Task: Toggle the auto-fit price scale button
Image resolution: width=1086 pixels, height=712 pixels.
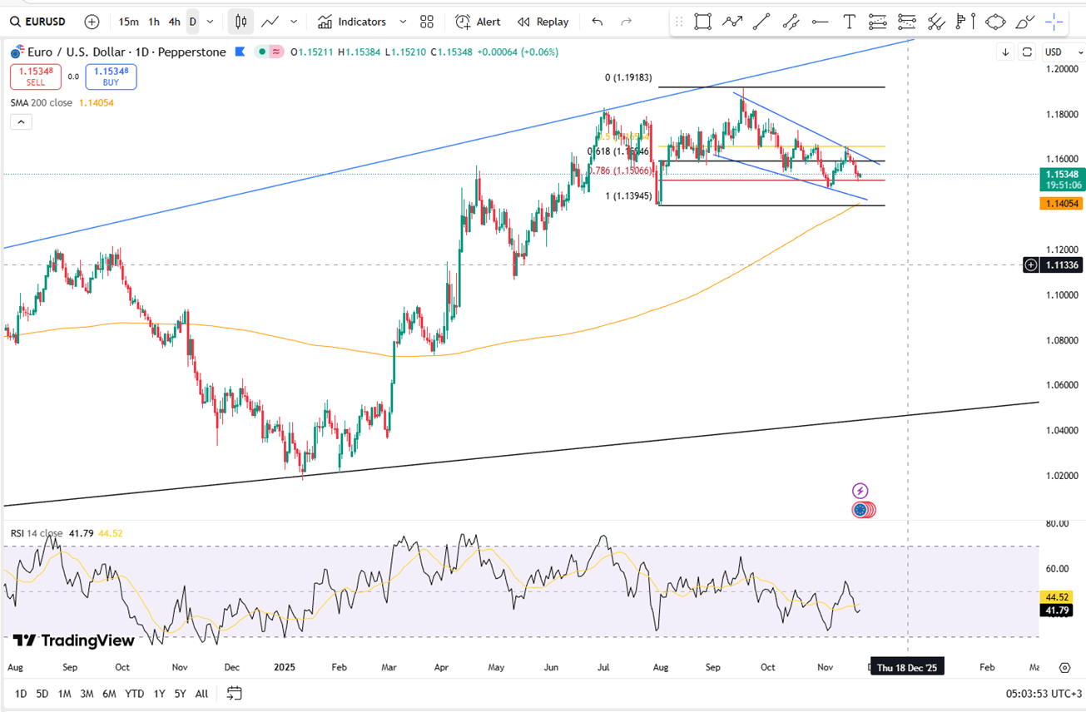Action: click(1027, 52)
